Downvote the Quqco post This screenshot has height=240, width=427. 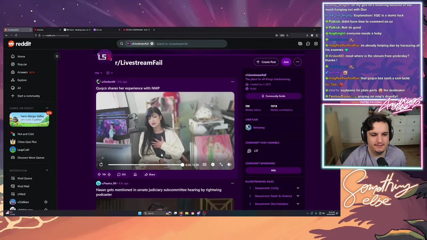click(x=109, y=174)
